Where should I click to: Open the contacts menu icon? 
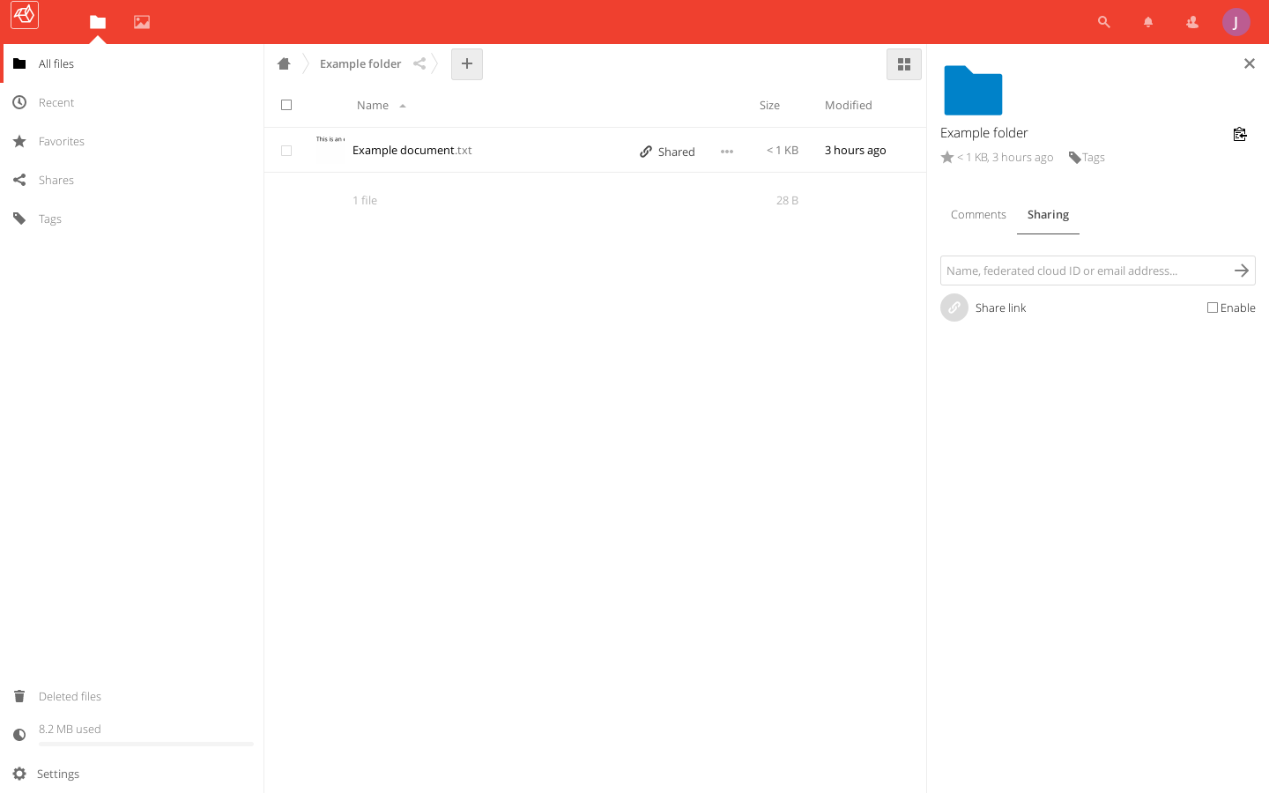[x=1191, y=22]
